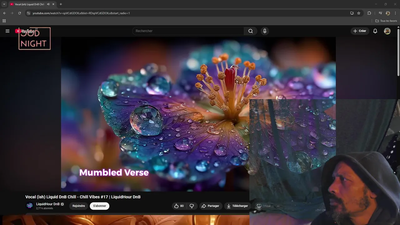400x225 pixels.
Task: Click the video title text
Action: 83,197
